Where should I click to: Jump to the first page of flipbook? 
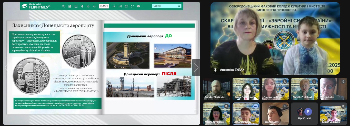88,6
